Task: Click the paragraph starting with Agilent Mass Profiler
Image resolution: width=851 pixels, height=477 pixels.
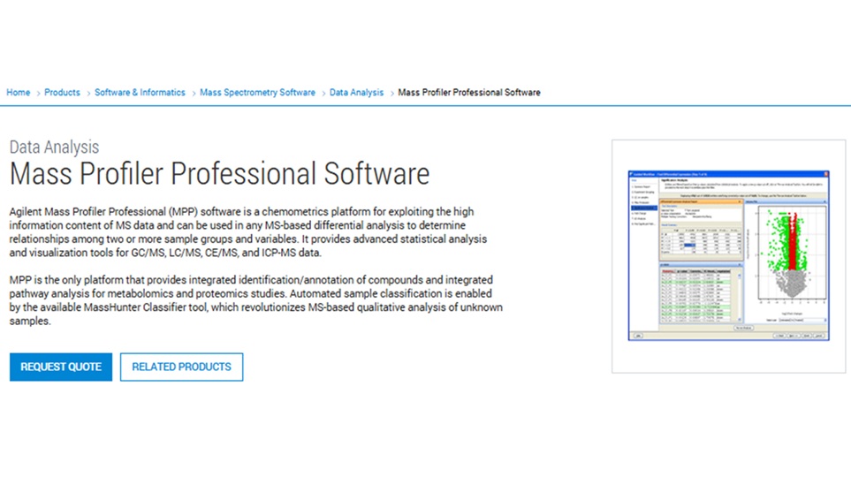Action: click(248, 232)
